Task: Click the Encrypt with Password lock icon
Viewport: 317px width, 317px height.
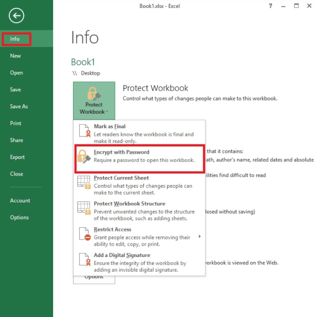Action: pos(84,156)
